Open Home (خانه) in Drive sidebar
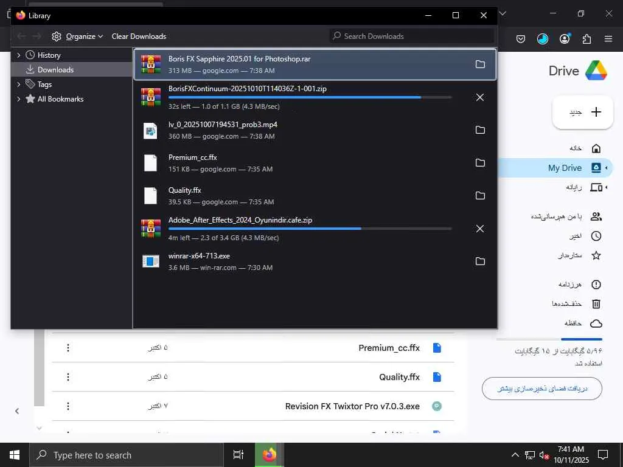The width and height of the screenshot is (623, 467). [586, 148]
